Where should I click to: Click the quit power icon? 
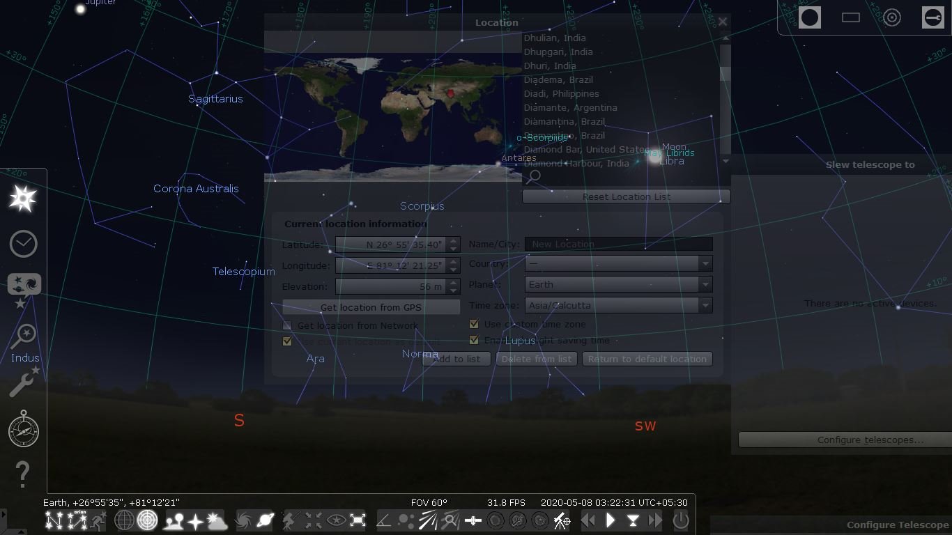(x=680, y=520)
